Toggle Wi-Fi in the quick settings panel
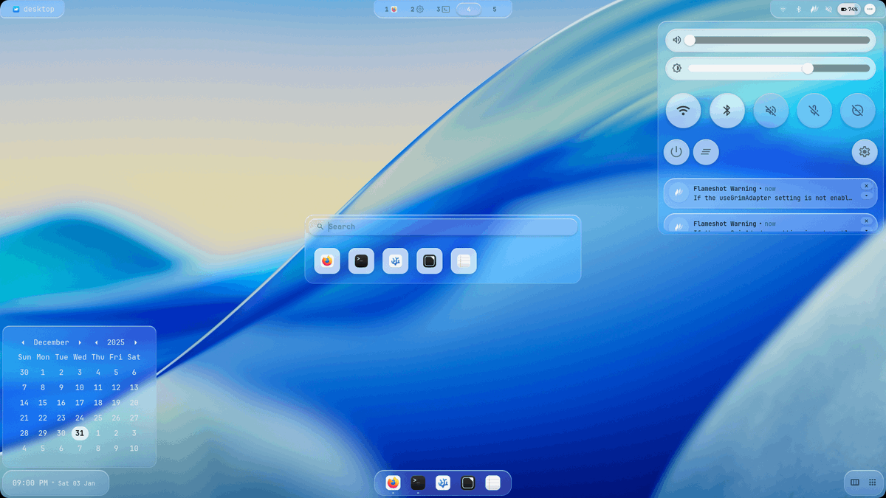886x498 pixels. pos(683,111)
